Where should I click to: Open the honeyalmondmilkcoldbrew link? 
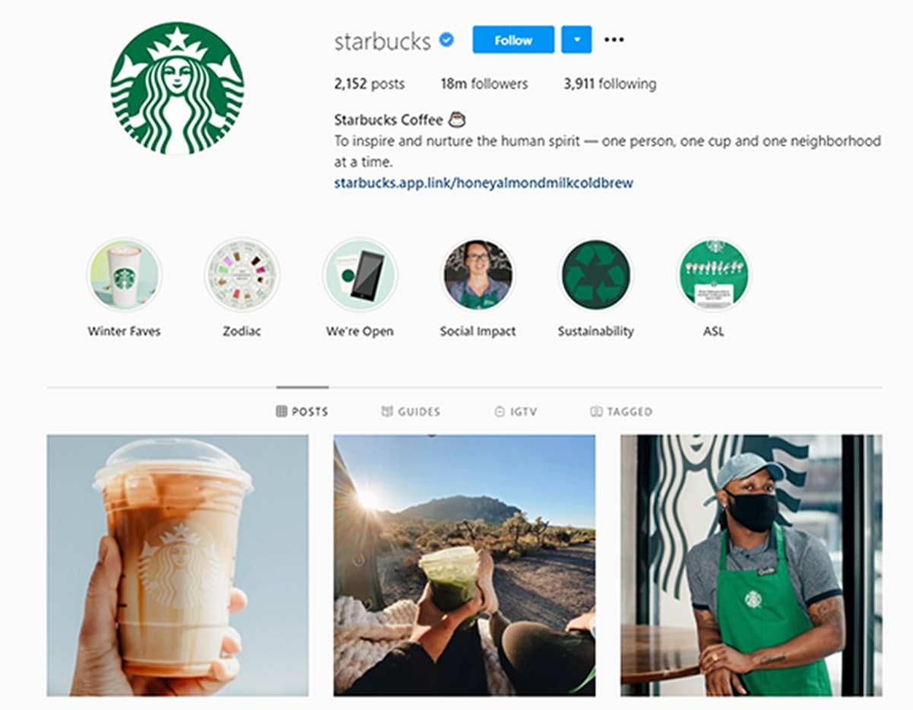(x=484, y=183)
